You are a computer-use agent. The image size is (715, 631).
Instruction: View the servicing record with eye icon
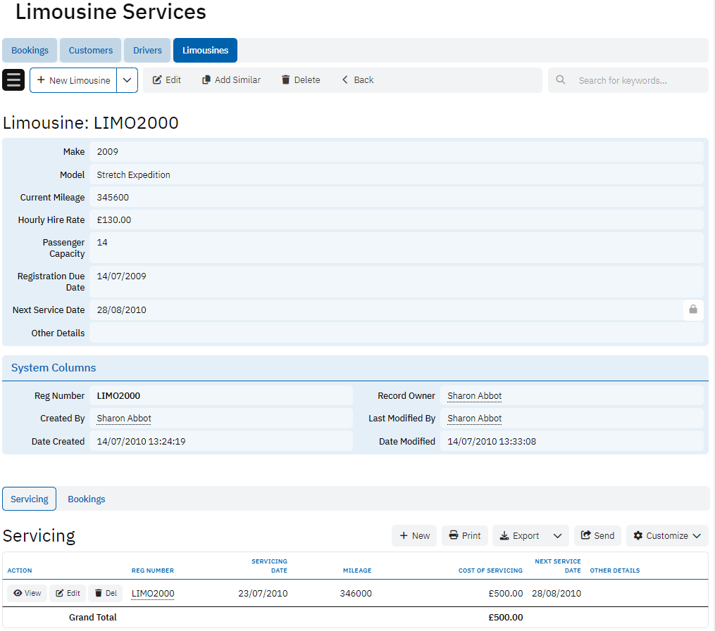point(27,593)
